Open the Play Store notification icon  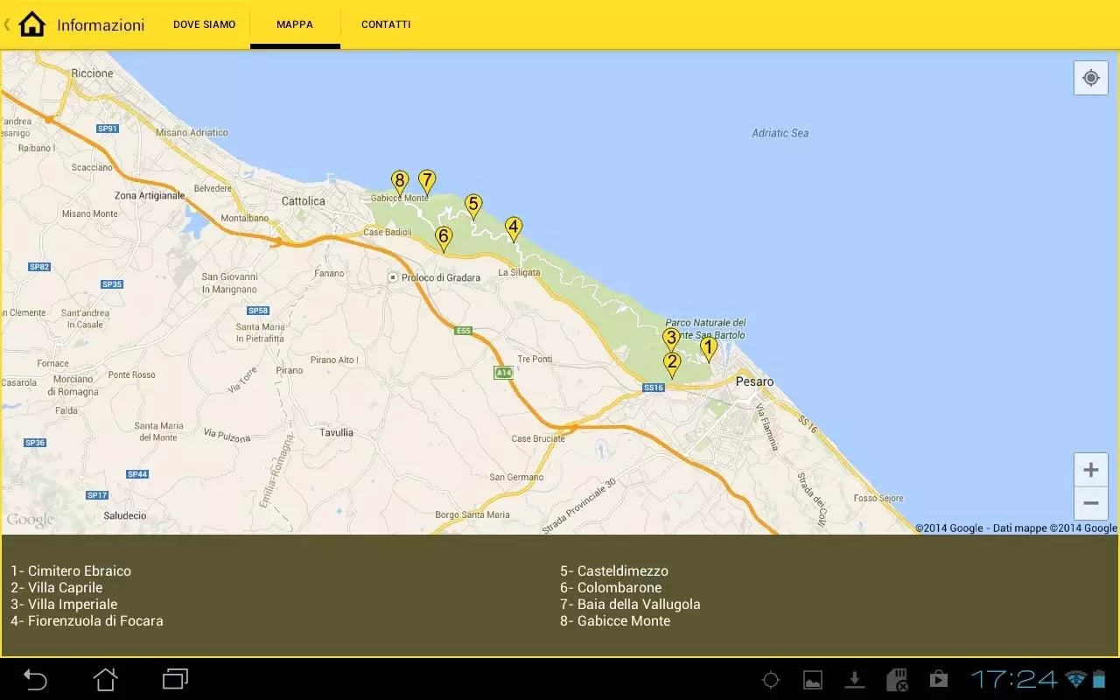click(939, 680)
